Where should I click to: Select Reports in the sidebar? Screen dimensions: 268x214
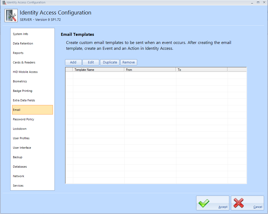click(32, 53)
